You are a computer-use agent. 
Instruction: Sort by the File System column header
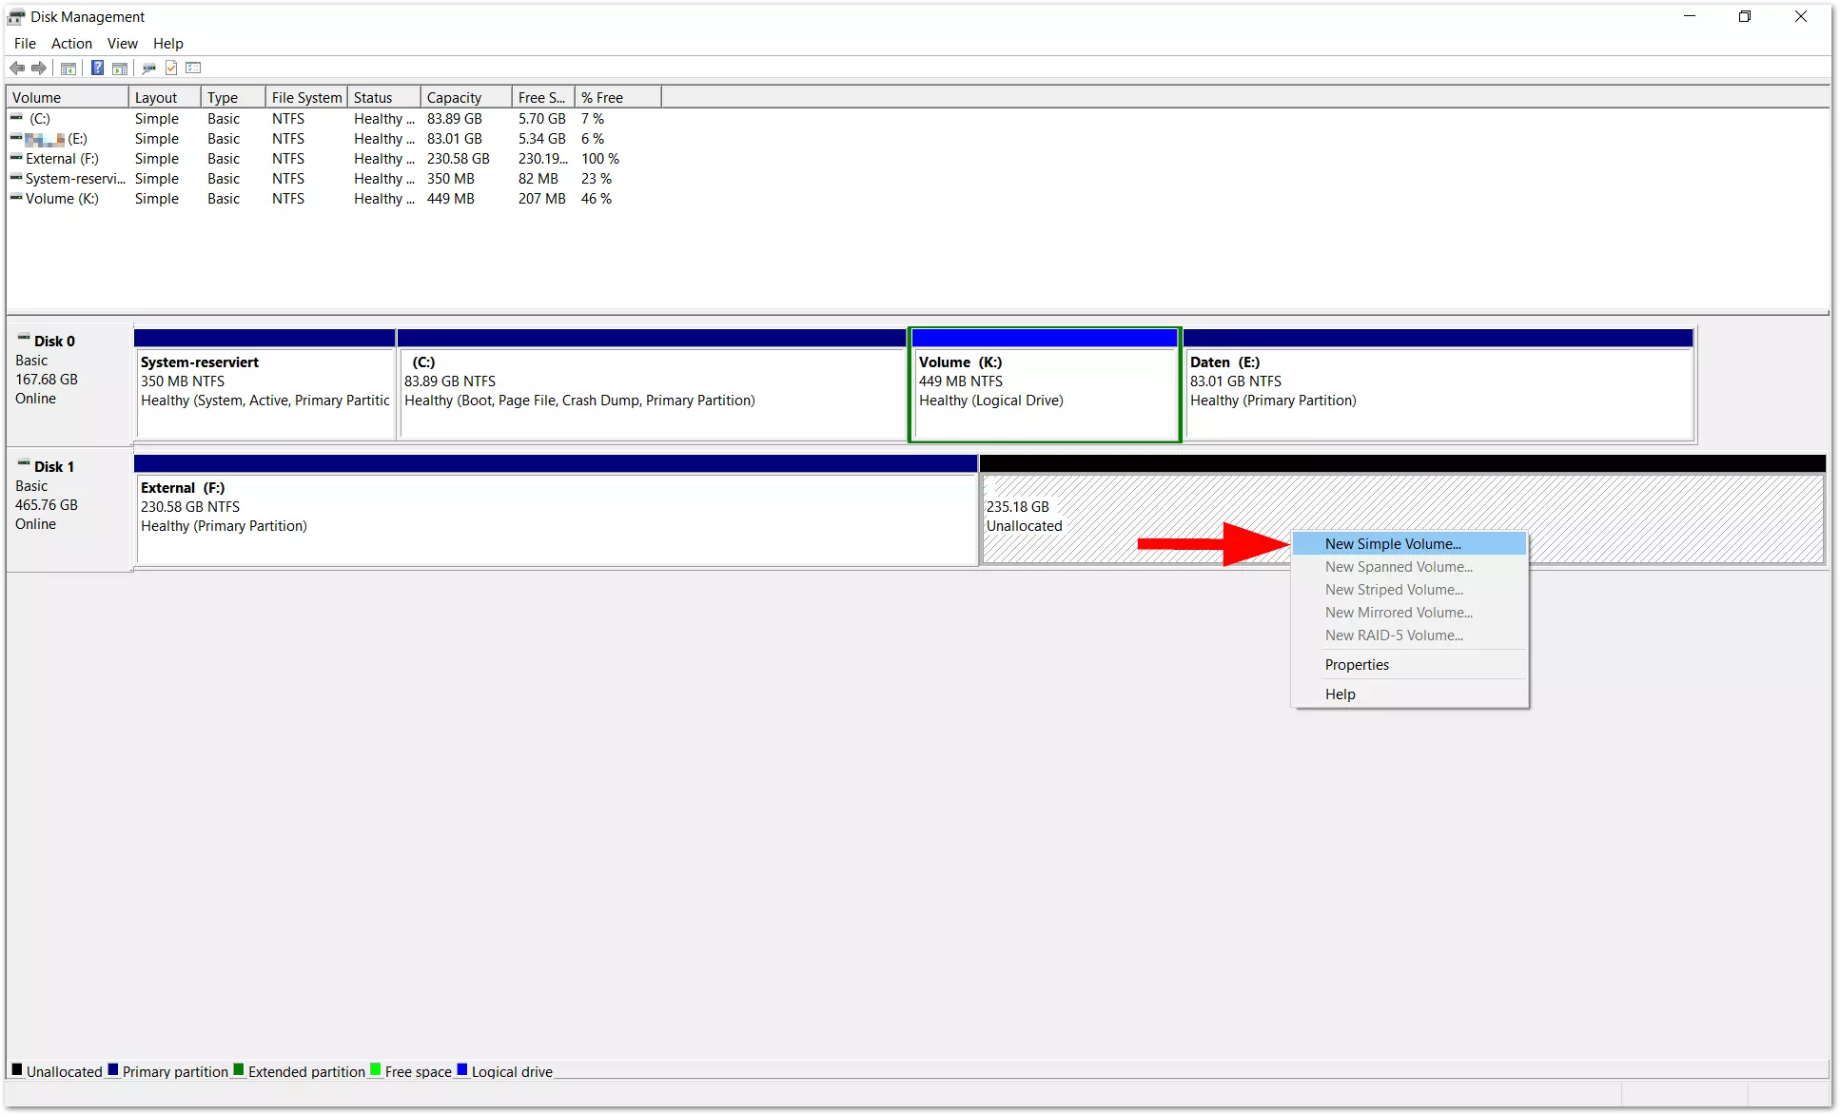305,98
